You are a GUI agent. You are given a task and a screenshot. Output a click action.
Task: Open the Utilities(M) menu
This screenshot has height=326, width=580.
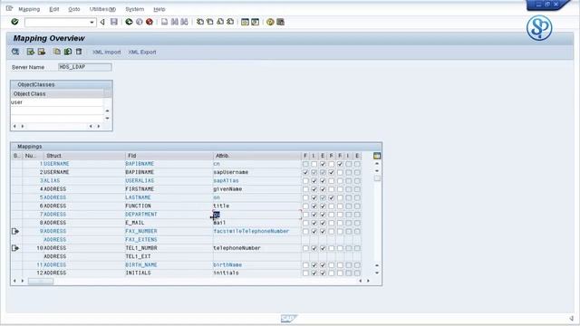102,9
